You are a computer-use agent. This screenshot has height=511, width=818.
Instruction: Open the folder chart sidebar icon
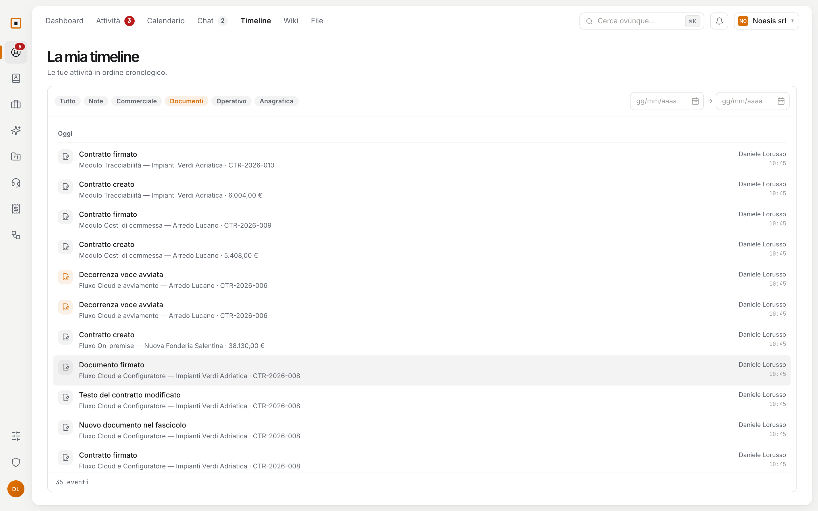click(x=16, y=156)
